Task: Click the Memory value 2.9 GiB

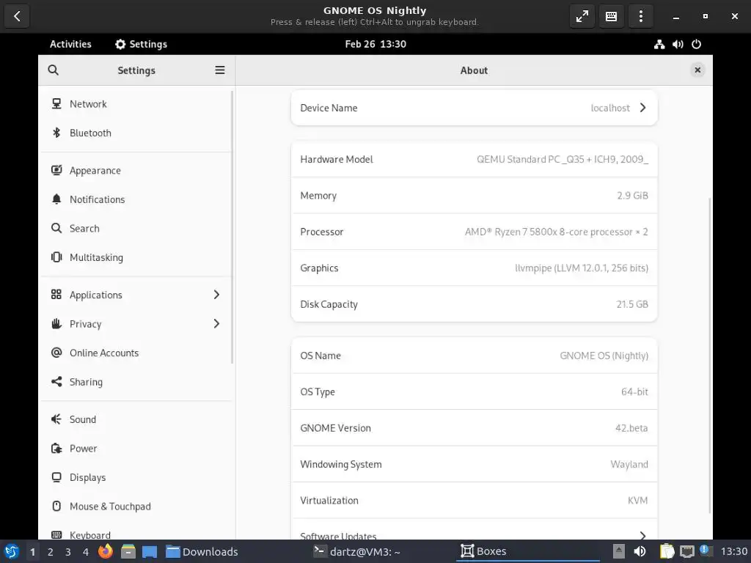Action: pyautogui.click(x=632, y=195)
